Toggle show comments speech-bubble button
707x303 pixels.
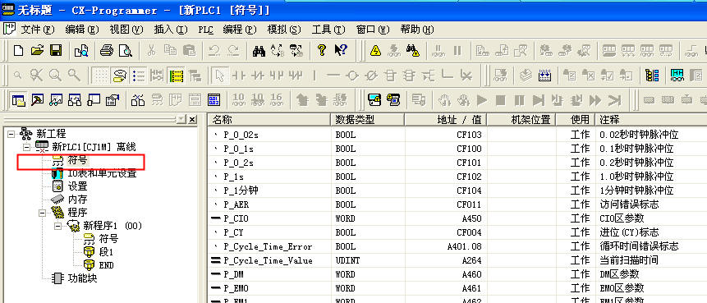120,76
